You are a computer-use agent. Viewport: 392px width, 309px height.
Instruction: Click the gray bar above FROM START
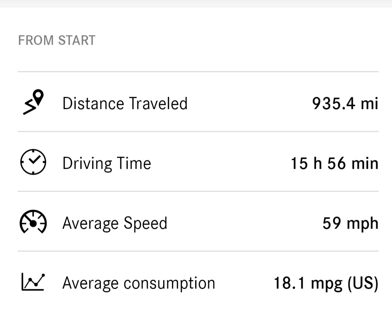pos(196,3)
